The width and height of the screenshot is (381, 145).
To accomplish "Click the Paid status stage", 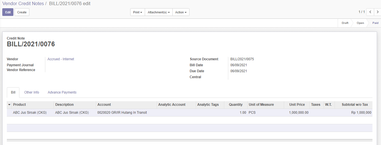I will point(375,23).
